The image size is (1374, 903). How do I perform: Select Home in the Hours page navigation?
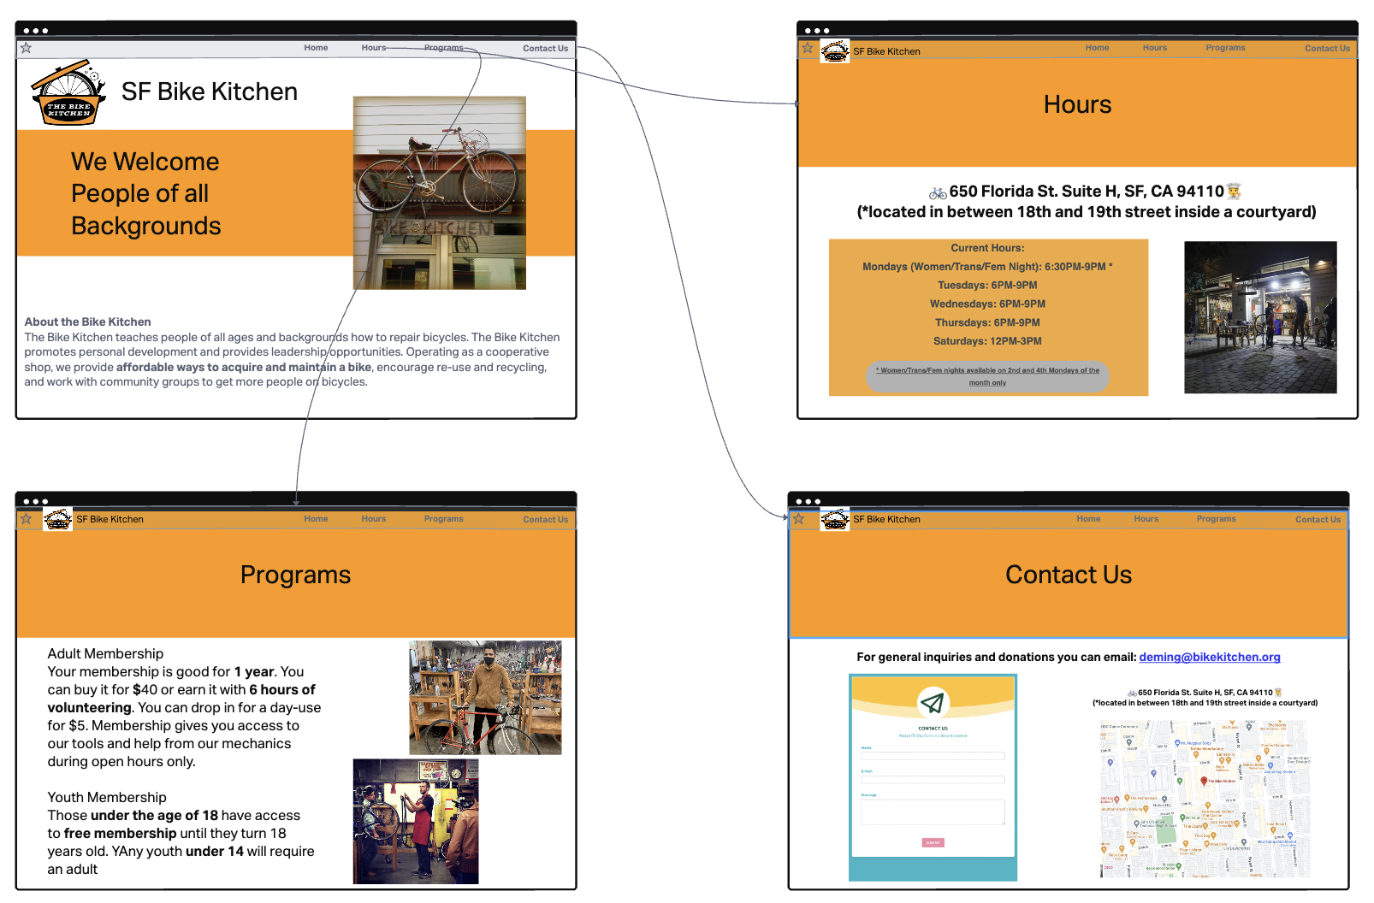[x=1097, y=48]
